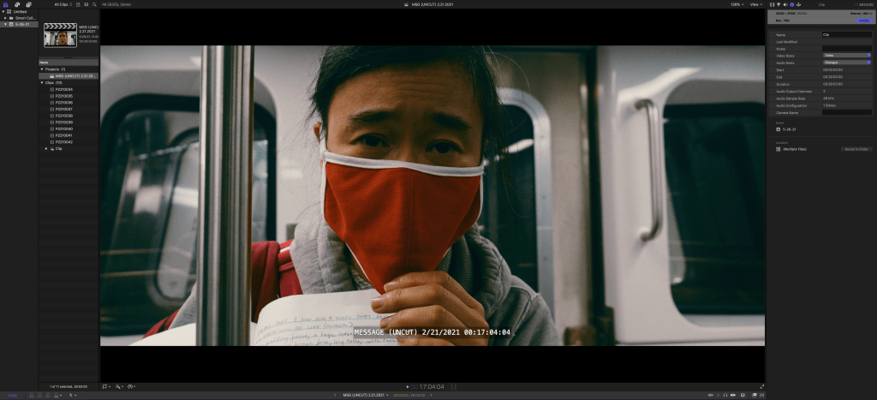Image resolution: width=877 pixels, height=400 pixels.
Task: Collapse the Projects group disclosure triangle
Action: pyautogui.click(x=42, y=69)
